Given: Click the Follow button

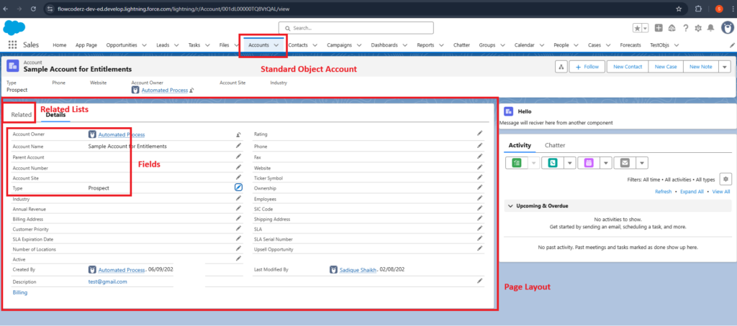Looking at the screenshot, I should [x=587, y=67].
